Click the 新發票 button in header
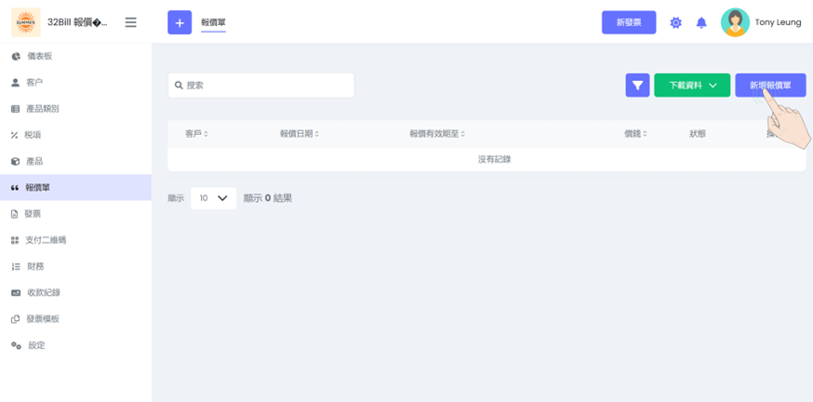This screenshot has height=402, width=813. click(x=629, y=22)
